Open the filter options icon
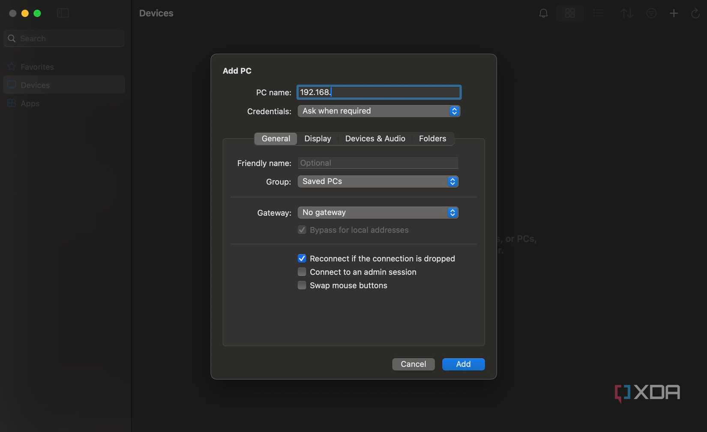Viewport: 707px width, 432px height. coord(651,13)
